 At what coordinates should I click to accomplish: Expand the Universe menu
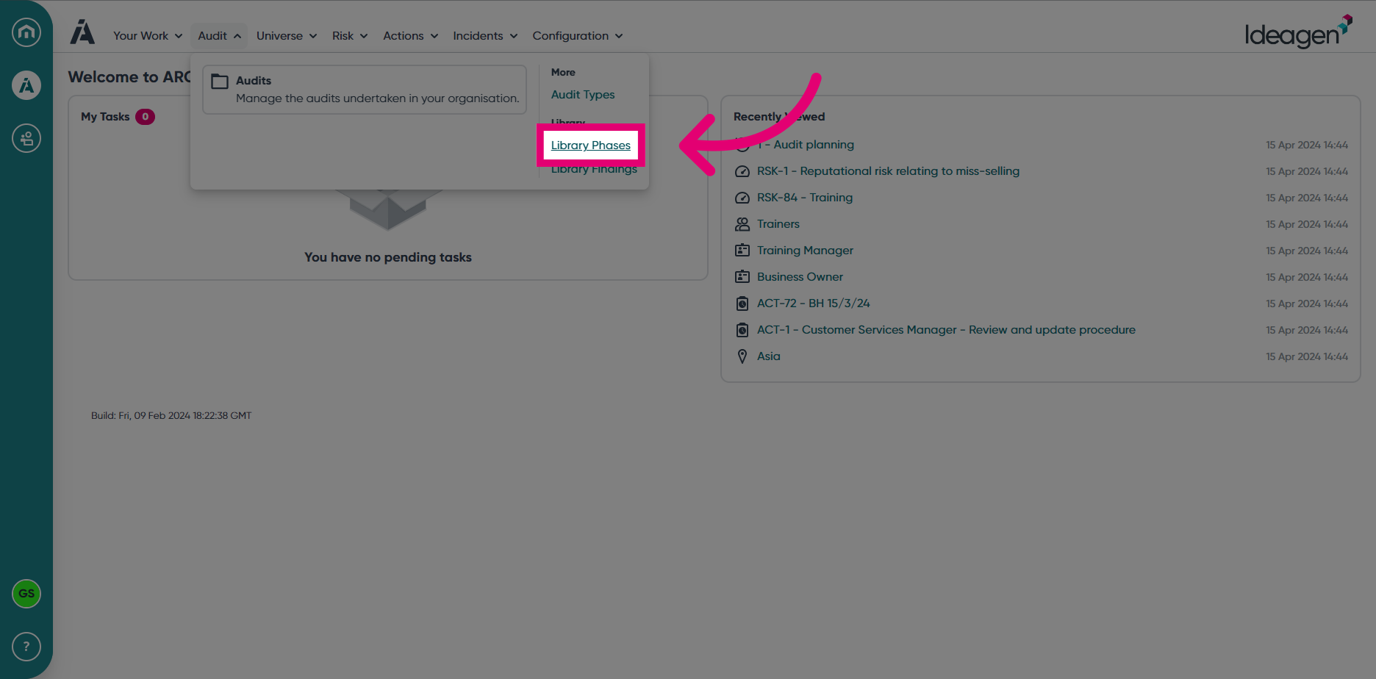[287, 36]
